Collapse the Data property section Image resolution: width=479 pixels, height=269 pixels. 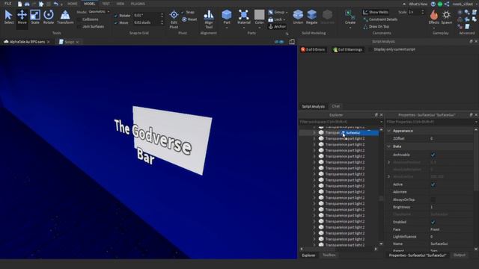pyautogui.click(x=389, y=146)
